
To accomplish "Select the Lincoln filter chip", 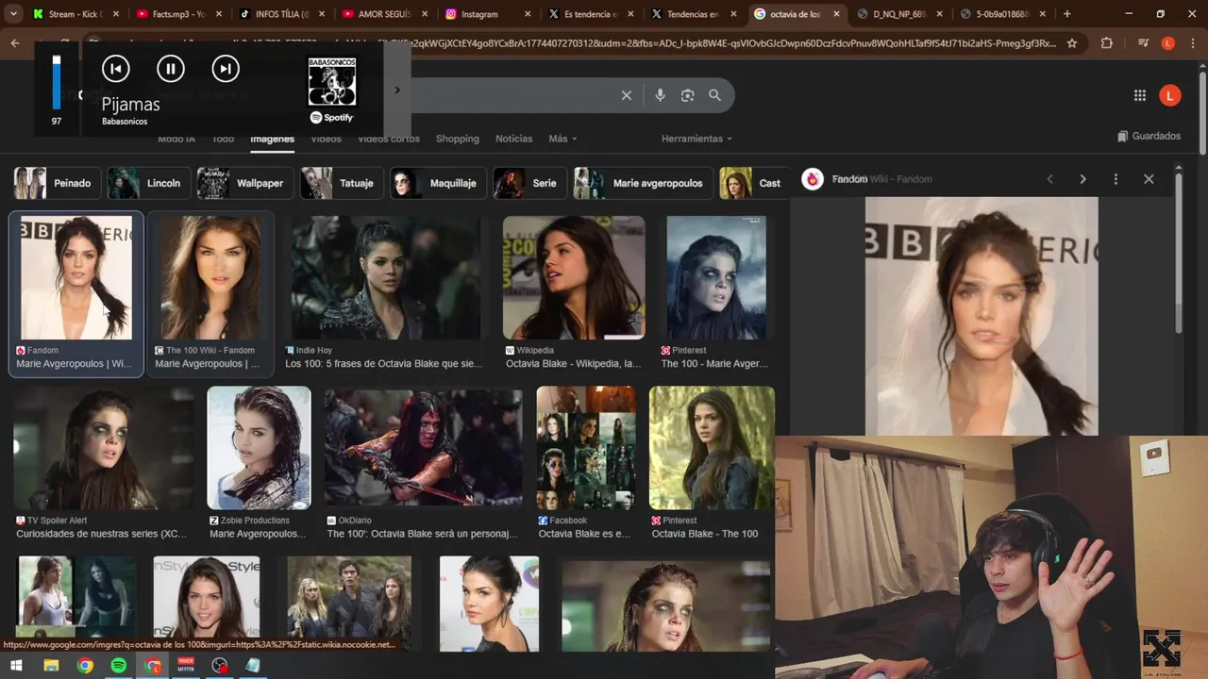I will click(x=149, y=183).
